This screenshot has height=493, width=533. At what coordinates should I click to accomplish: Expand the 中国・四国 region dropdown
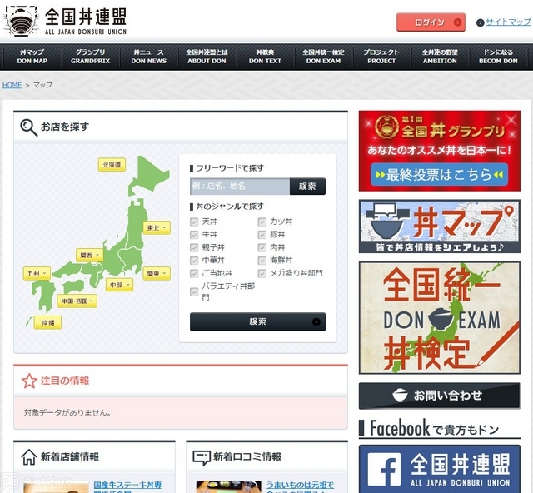pyautogui.click(x=77, y=301)
